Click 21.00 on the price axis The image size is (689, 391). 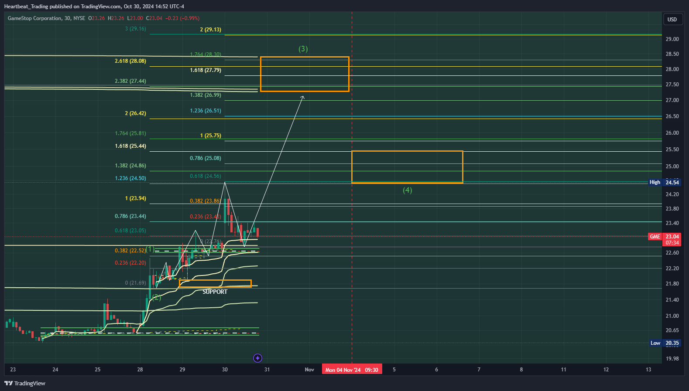672,316
